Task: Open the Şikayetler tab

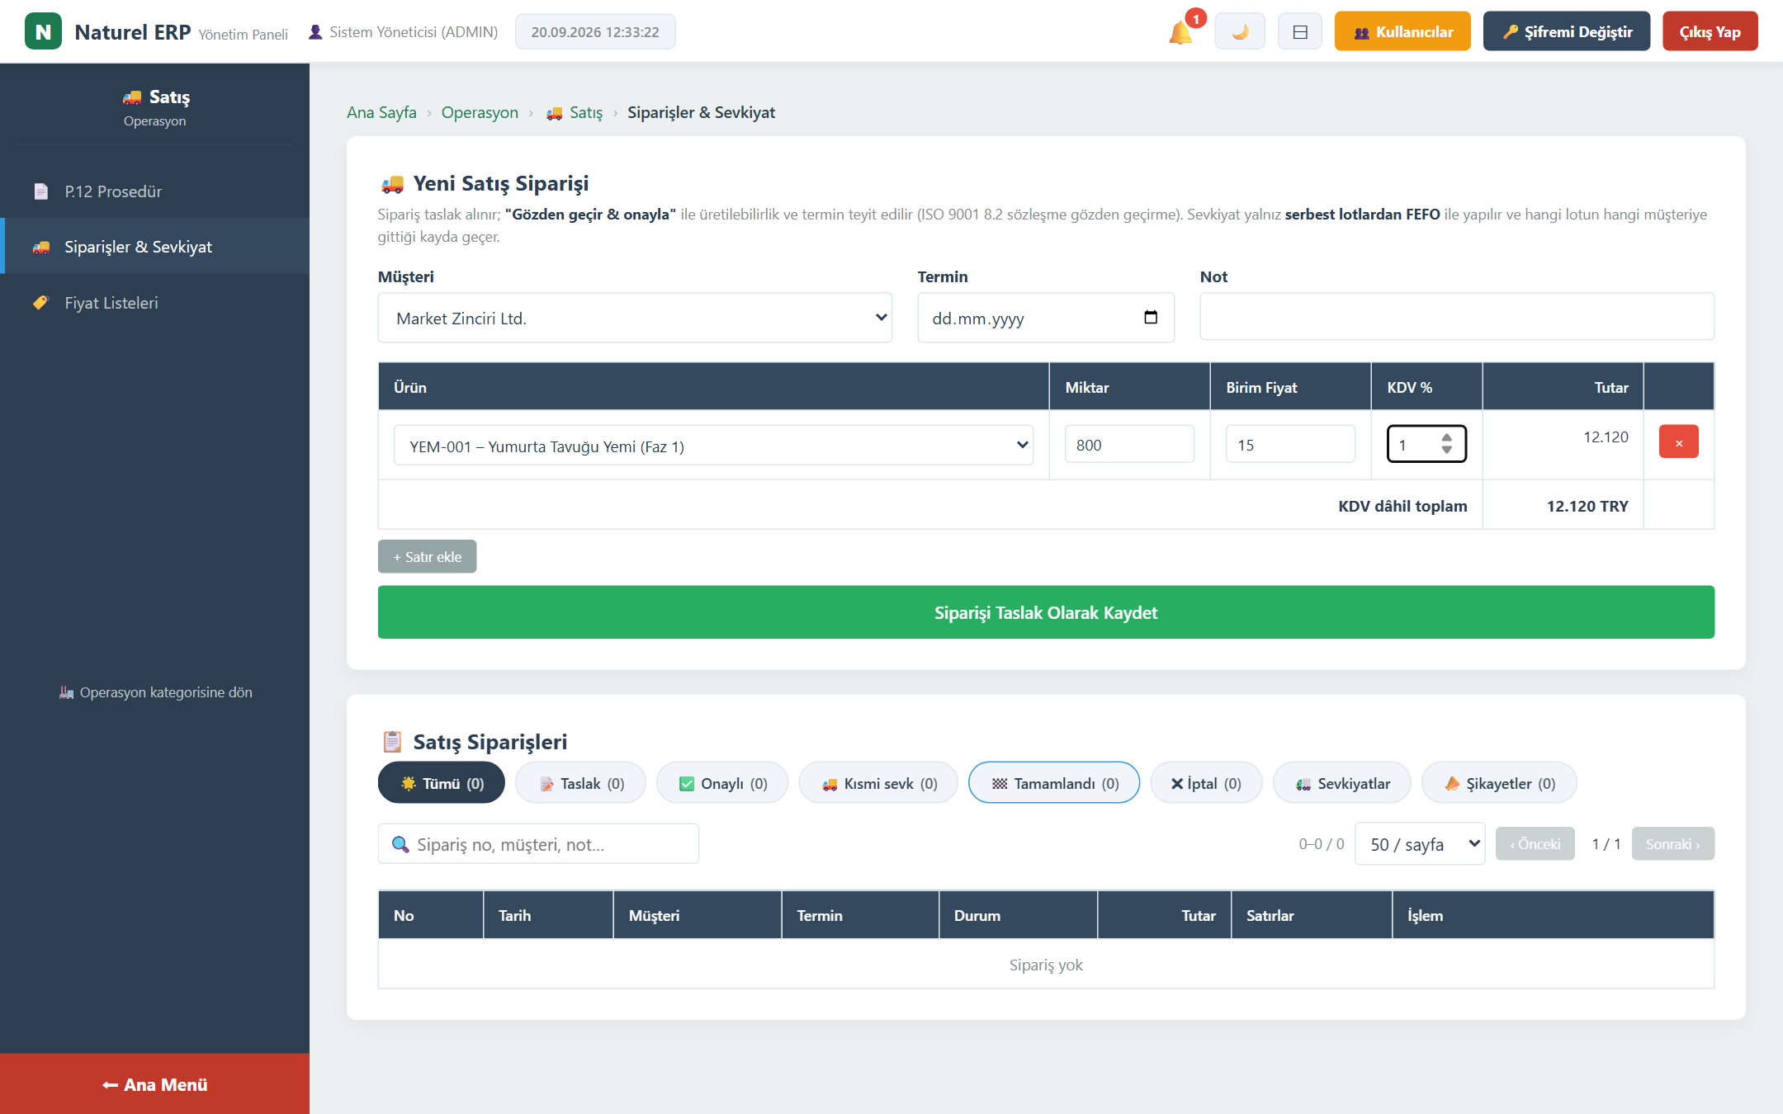Action: coord(1499,783)
